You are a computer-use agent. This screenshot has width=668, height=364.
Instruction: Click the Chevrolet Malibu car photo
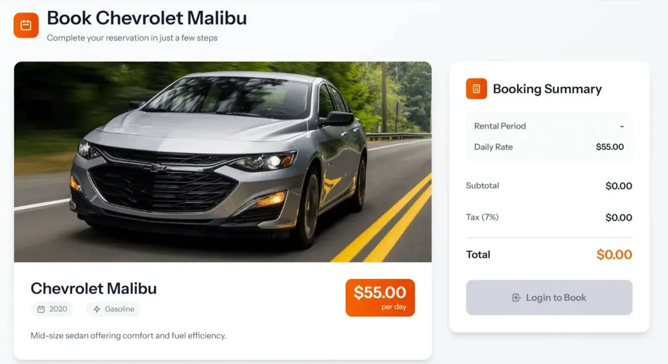pos(223,163)
